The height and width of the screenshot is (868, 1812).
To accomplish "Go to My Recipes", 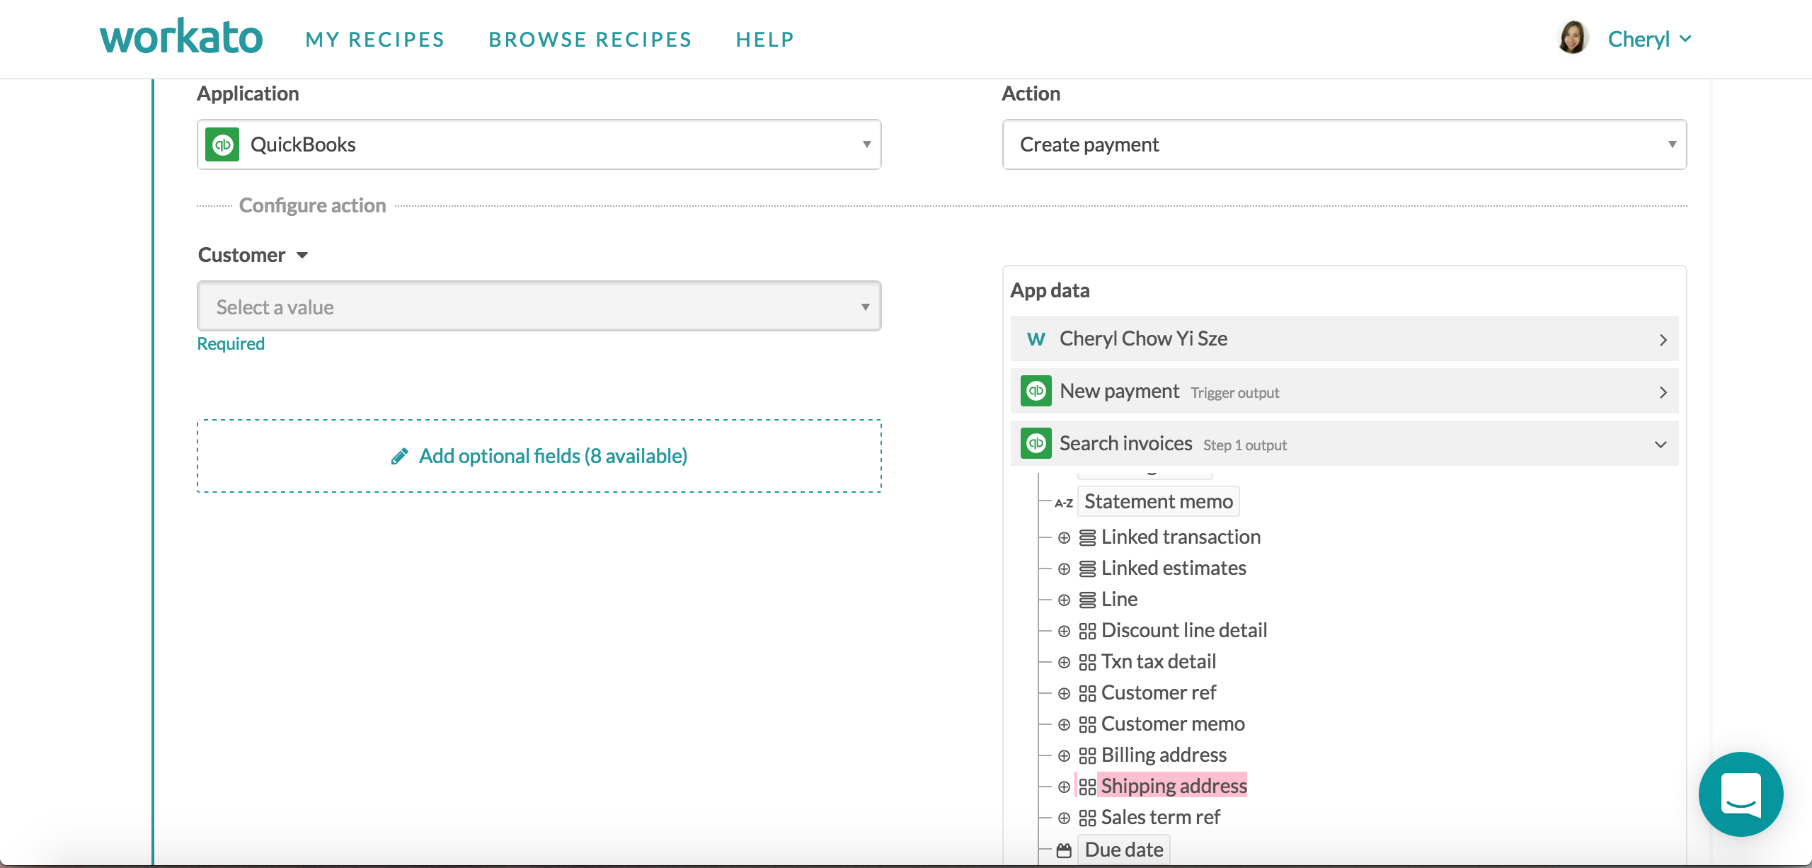I will [x=375, y=40].
